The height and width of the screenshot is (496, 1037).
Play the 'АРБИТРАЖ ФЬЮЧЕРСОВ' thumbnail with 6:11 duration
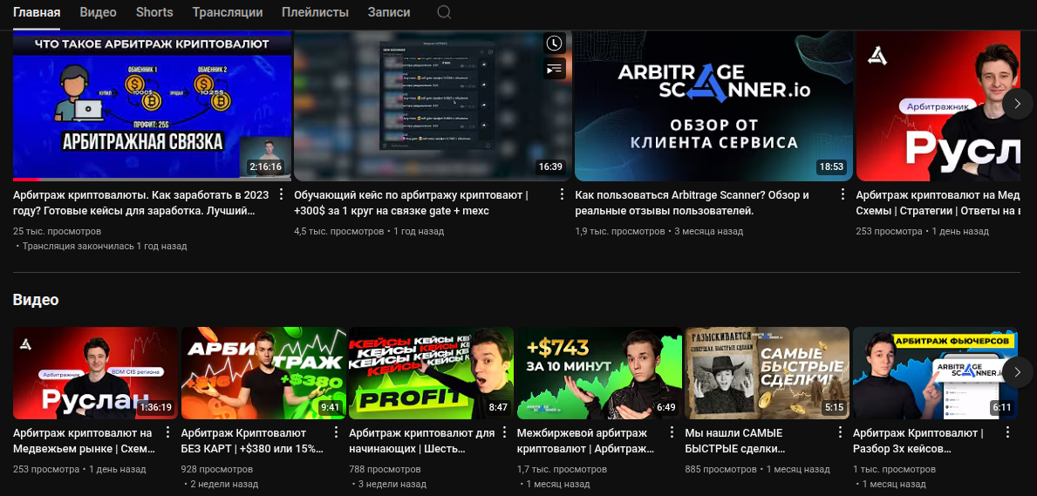pyautogui.click(x=935, y=373)
